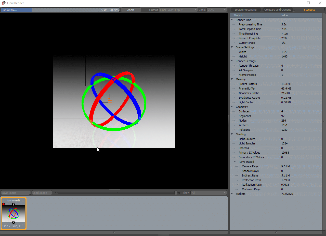Open the Output dropdown showing Final Color Output
Screen dimensions: 326x236
pyautogui.click(x=178, y=10)
